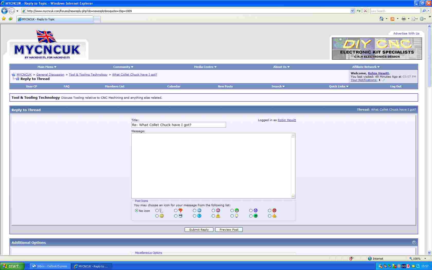Select the note page post icon radio
The image size is (432, 270).
point(157,211)
